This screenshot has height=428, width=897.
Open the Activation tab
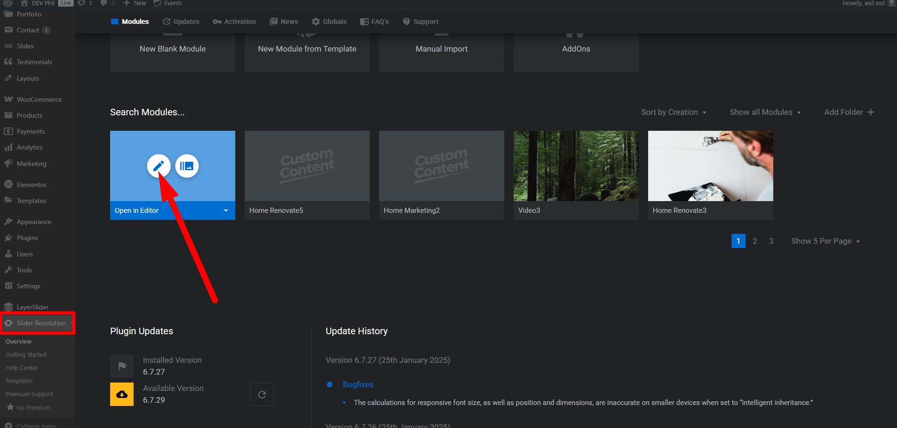[x=235, y=22]
